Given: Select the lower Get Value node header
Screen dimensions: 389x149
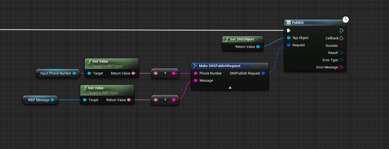Looking at the screenshot, I should (107, 90).
